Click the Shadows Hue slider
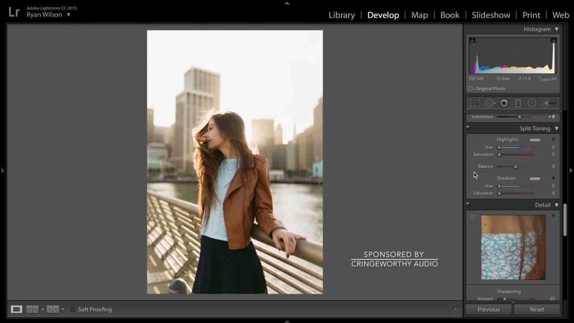The height and width of the screenshot is (323, 574). pyautogui.click(x=516, y=186)
